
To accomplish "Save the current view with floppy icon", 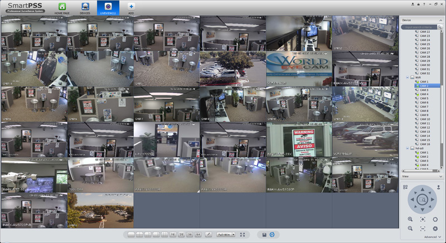I will coord(264,235).
